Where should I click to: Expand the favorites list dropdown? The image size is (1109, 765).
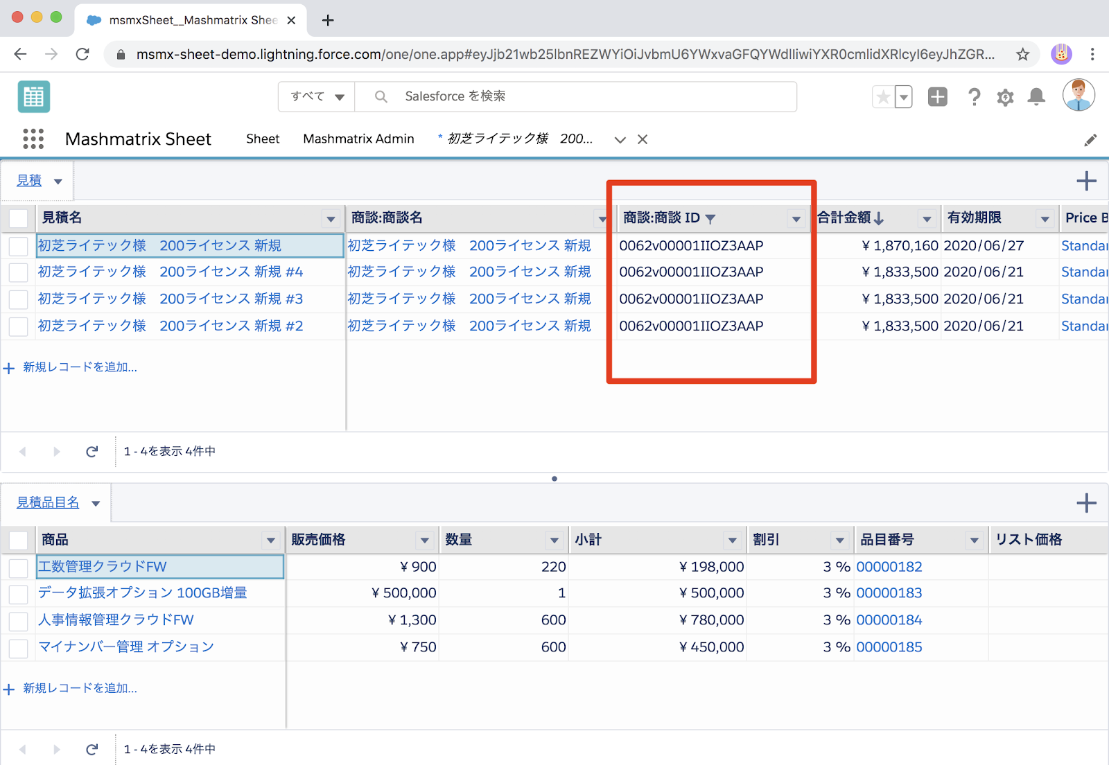(x=903, y=97)
